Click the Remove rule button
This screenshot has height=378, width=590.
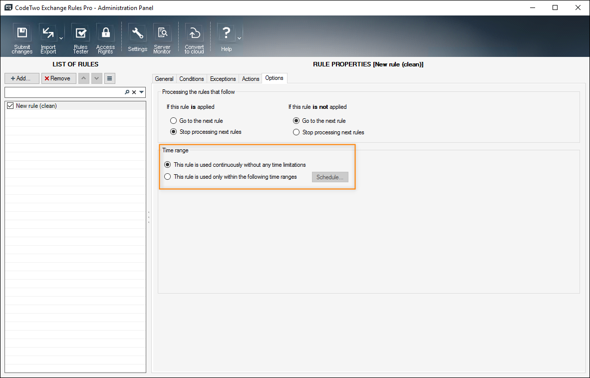[x=59, y=78]
